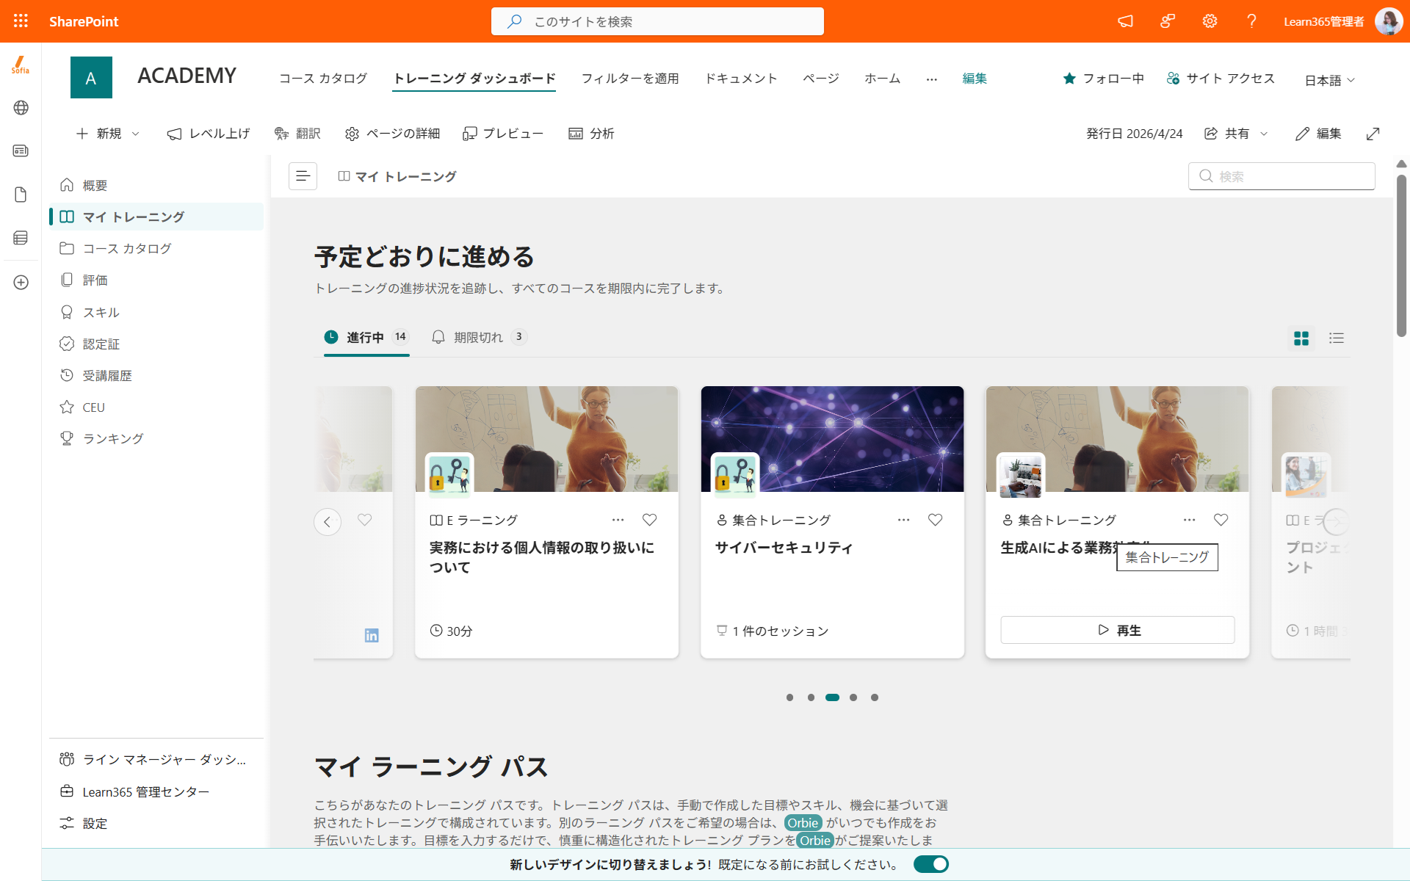Image resolution: width=1410 pixels, height=881 pixels.
Task: Select the 期限切れ tab
Action: (479, 337)
